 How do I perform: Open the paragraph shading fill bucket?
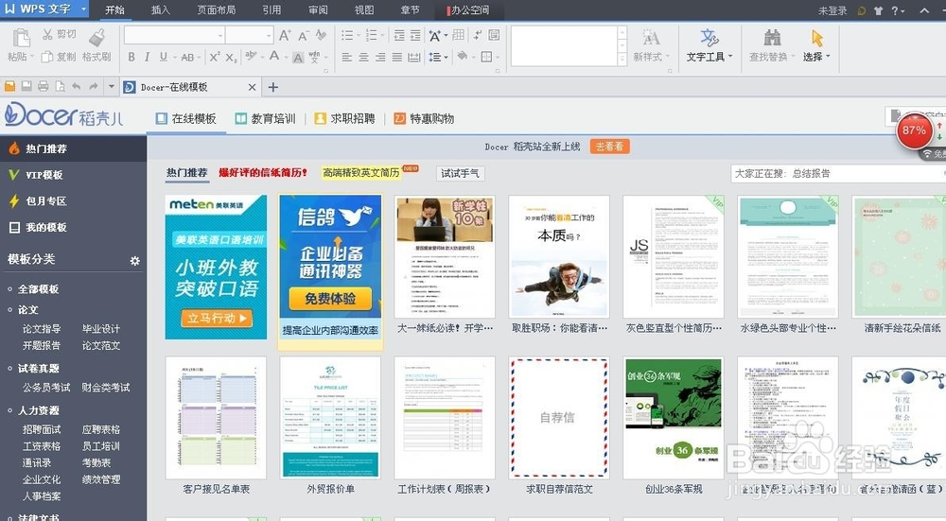(x=463, y=57)
